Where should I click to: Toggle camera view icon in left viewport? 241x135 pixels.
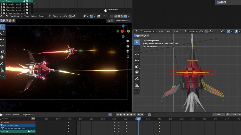point(128,51)
